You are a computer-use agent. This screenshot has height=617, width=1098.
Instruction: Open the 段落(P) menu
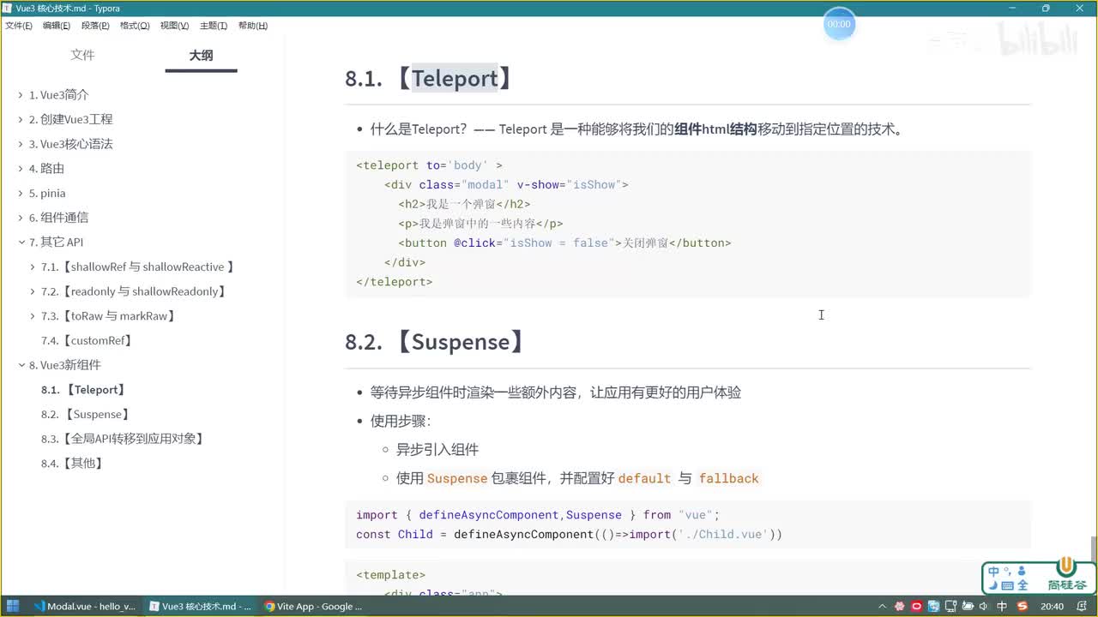point(95,26)
